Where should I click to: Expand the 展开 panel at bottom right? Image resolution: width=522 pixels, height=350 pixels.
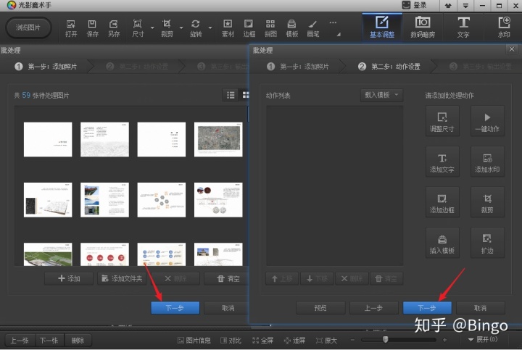pyautogui.click(x=483, y=339)
